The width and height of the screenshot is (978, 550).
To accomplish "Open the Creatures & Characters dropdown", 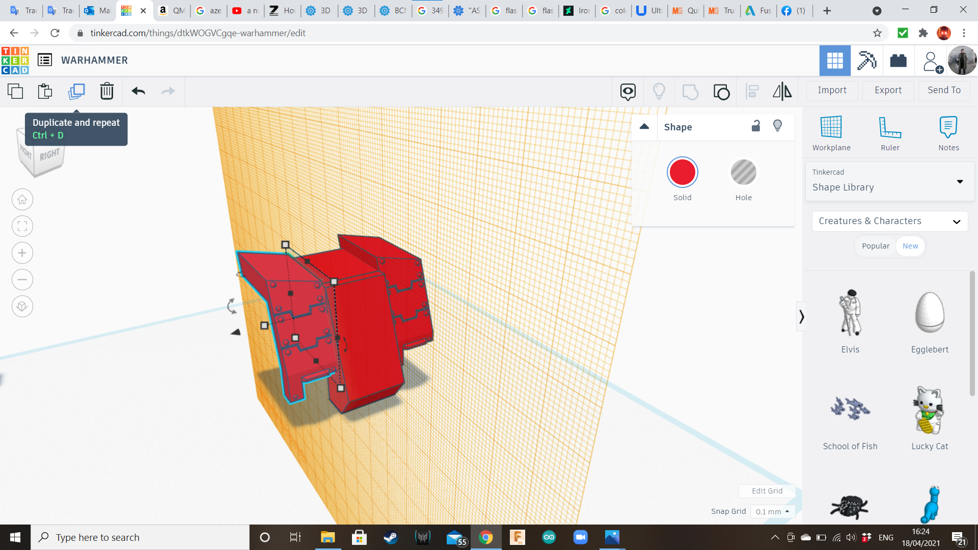I will click(889, 221).
